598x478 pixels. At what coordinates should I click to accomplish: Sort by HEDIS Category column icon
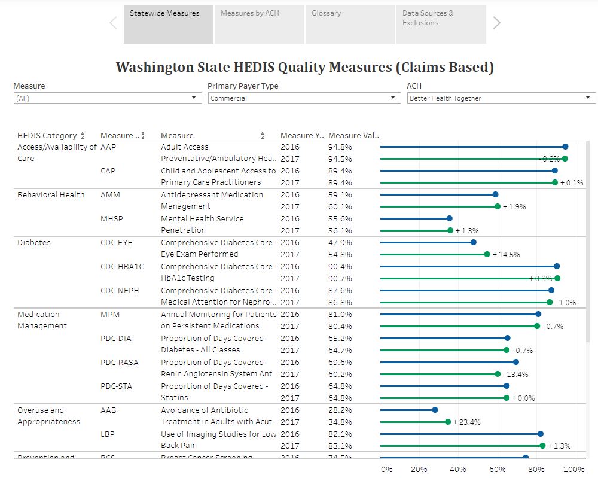pyautogui.click(x=83, y=136)
